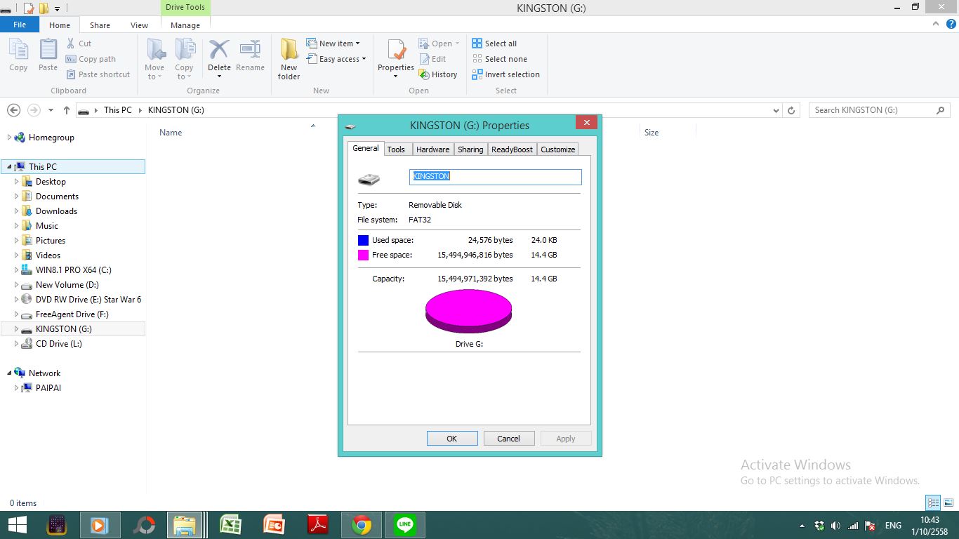Switch to the Manage ribbon tab
Screen dimensions: 959x539
tap(185, 25)
